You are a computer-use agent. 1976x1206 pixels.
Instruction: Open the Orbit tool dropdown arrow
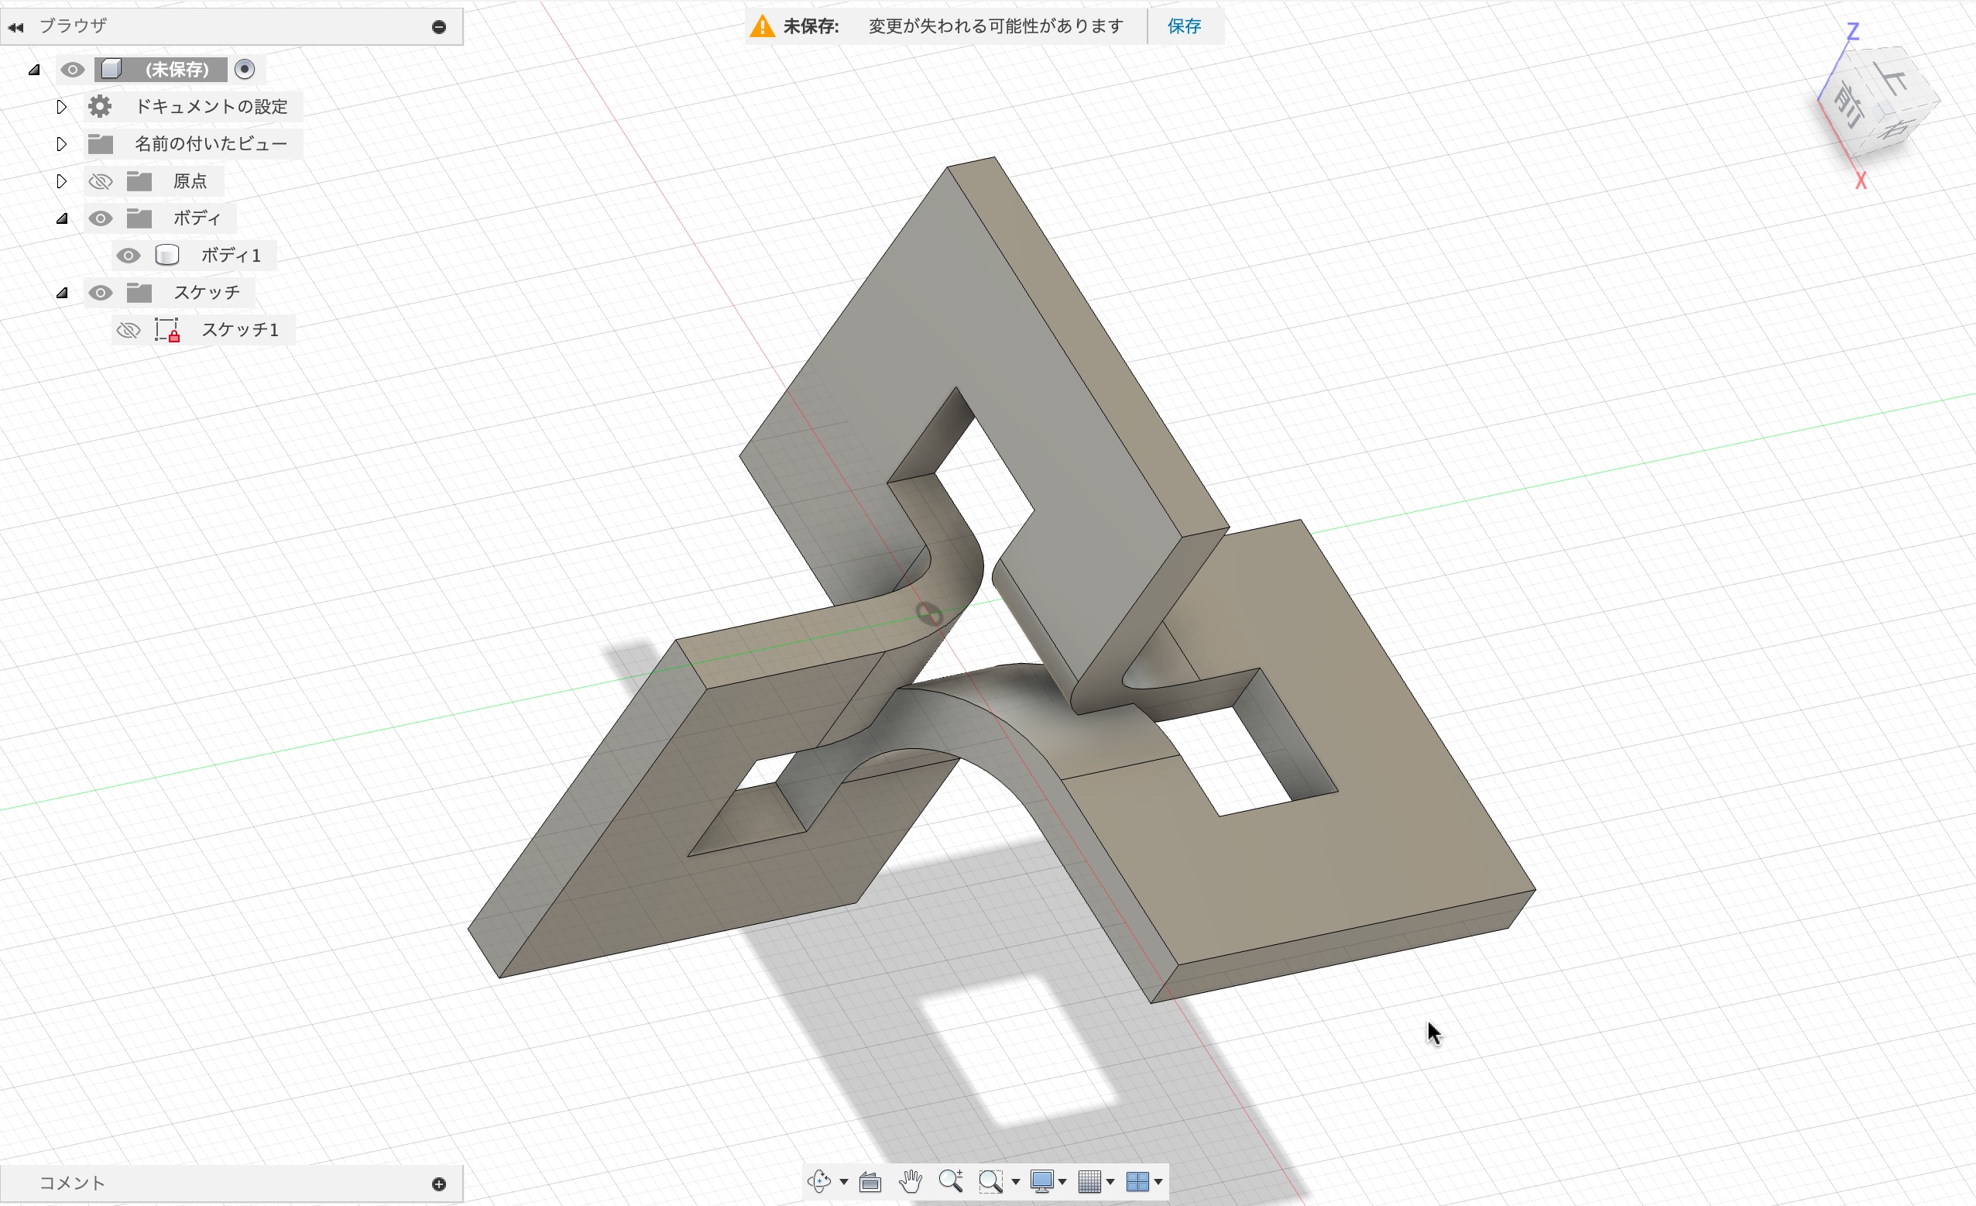coord(844,1181)
